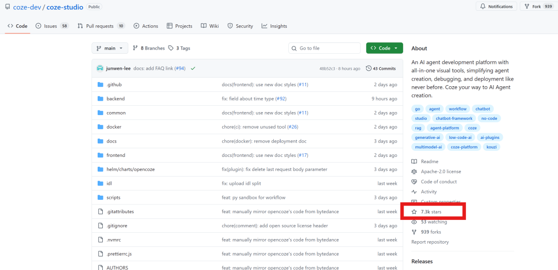Click the .github folder icon
This screenshot has height=270, width=558.
point(101,85)
